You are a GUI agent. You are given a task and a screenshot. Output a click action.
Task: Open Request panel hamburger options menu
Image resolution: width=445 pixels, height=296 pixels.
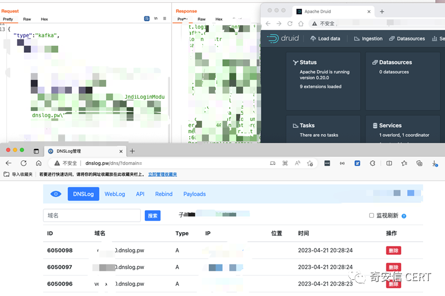coord(164,18)
